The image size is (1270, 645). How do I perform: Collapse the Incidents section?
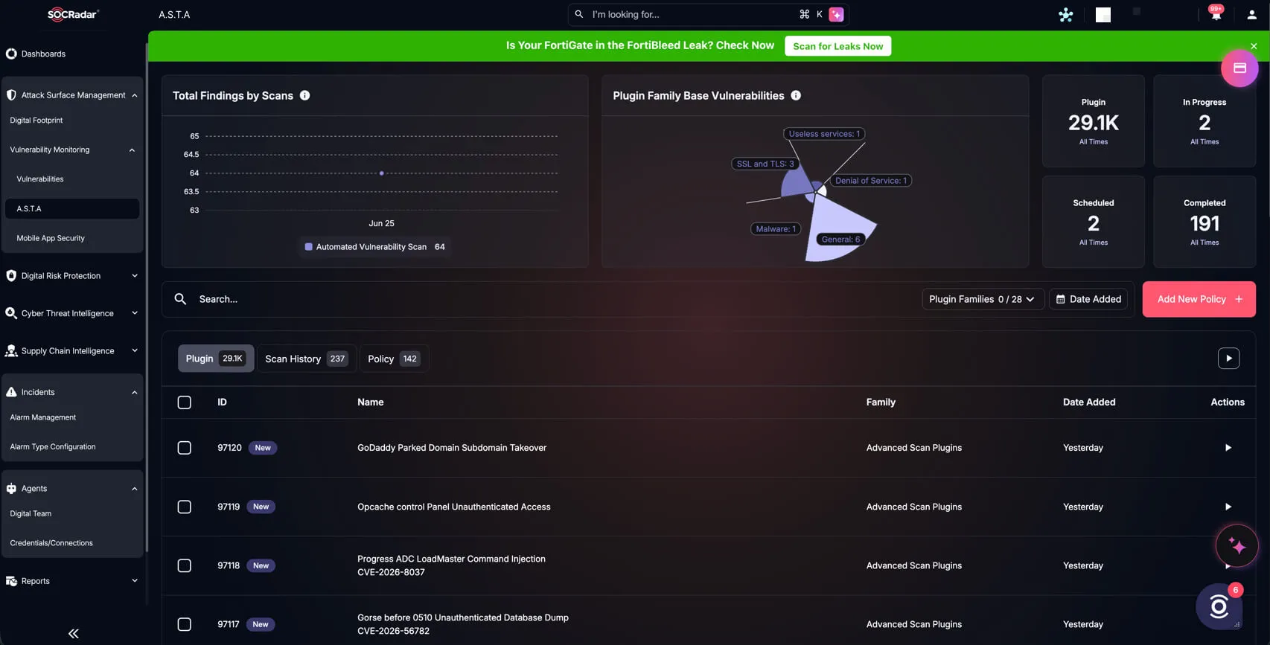(135, 392)
